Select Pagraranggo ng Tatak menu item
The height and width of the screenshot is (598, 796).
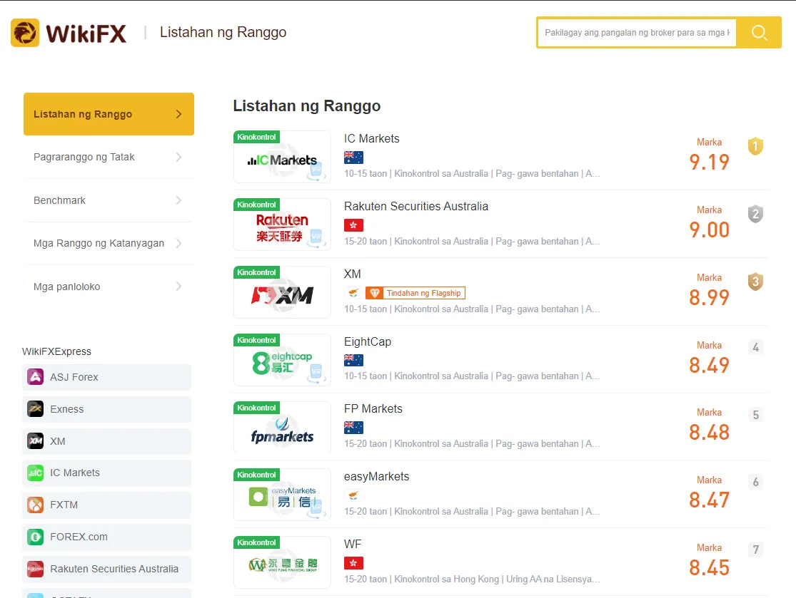click(x=109, y=157)
